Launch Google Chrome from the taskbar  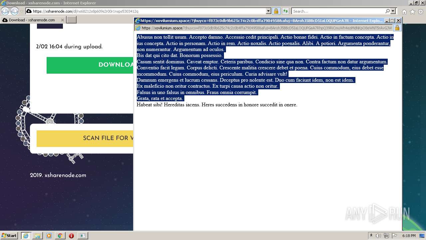60,236
